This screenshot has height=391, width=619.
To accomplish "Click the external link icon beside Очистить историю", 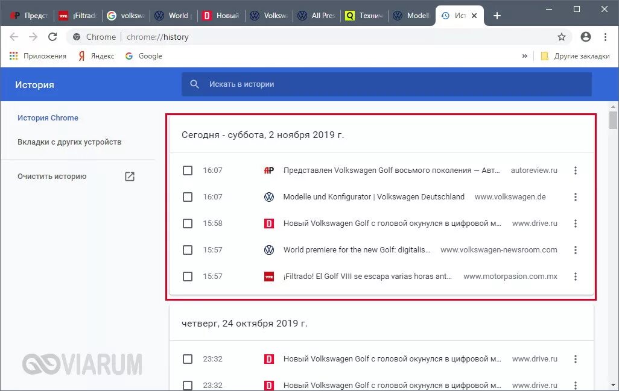I will [x=130, y=176].
